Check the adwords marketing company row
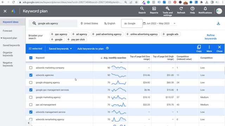Image resolution: width=225 pixels, height=126 pixels. tap(31, 68)
